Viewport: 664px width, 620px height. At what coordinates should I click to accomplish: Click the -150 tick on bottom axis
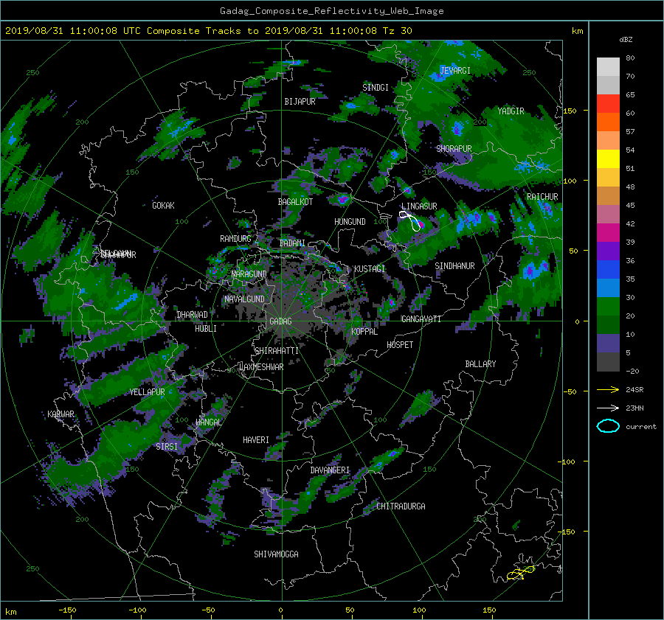pos(67,610)
